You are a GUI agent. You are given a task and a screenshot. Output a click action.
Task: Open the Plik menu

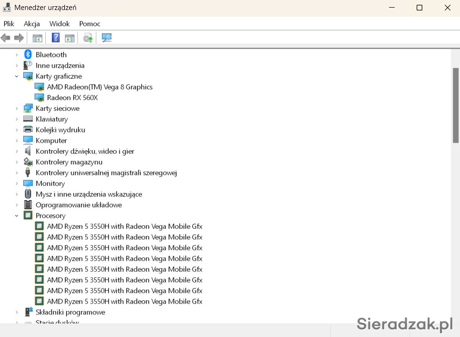coord(9,24)
